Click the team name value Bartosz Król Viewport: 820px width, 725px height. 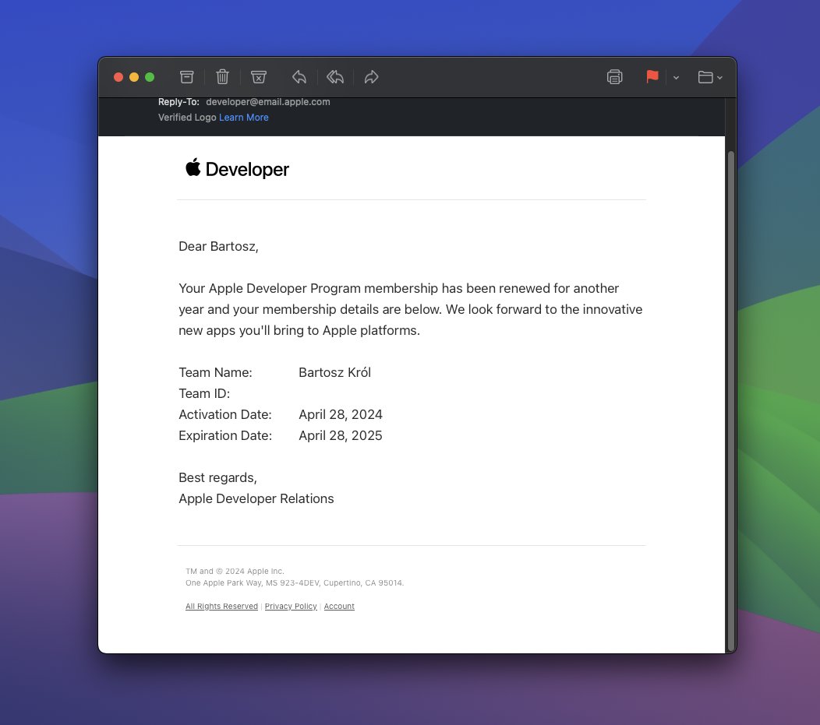(334, 372)
